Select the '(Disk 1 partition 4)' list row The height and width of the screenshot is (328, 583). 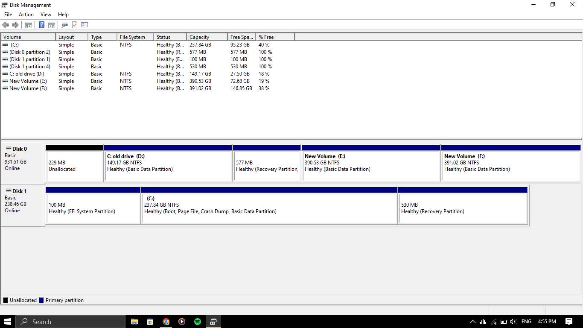pos(147,67)
